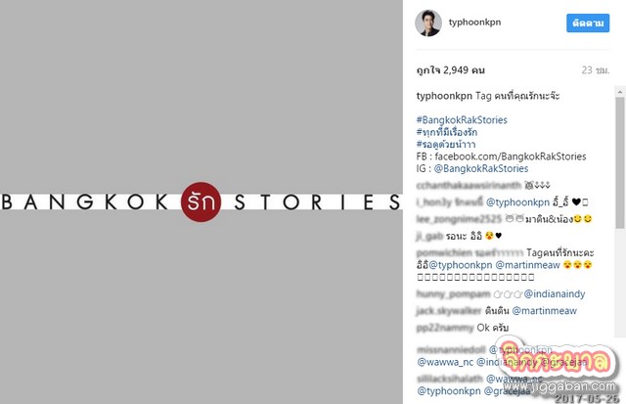Image resolution: width=626 pixels, height=404 pixels.
Task: Click the jiggaban.com watermark logo
Action: click(559, 371)
